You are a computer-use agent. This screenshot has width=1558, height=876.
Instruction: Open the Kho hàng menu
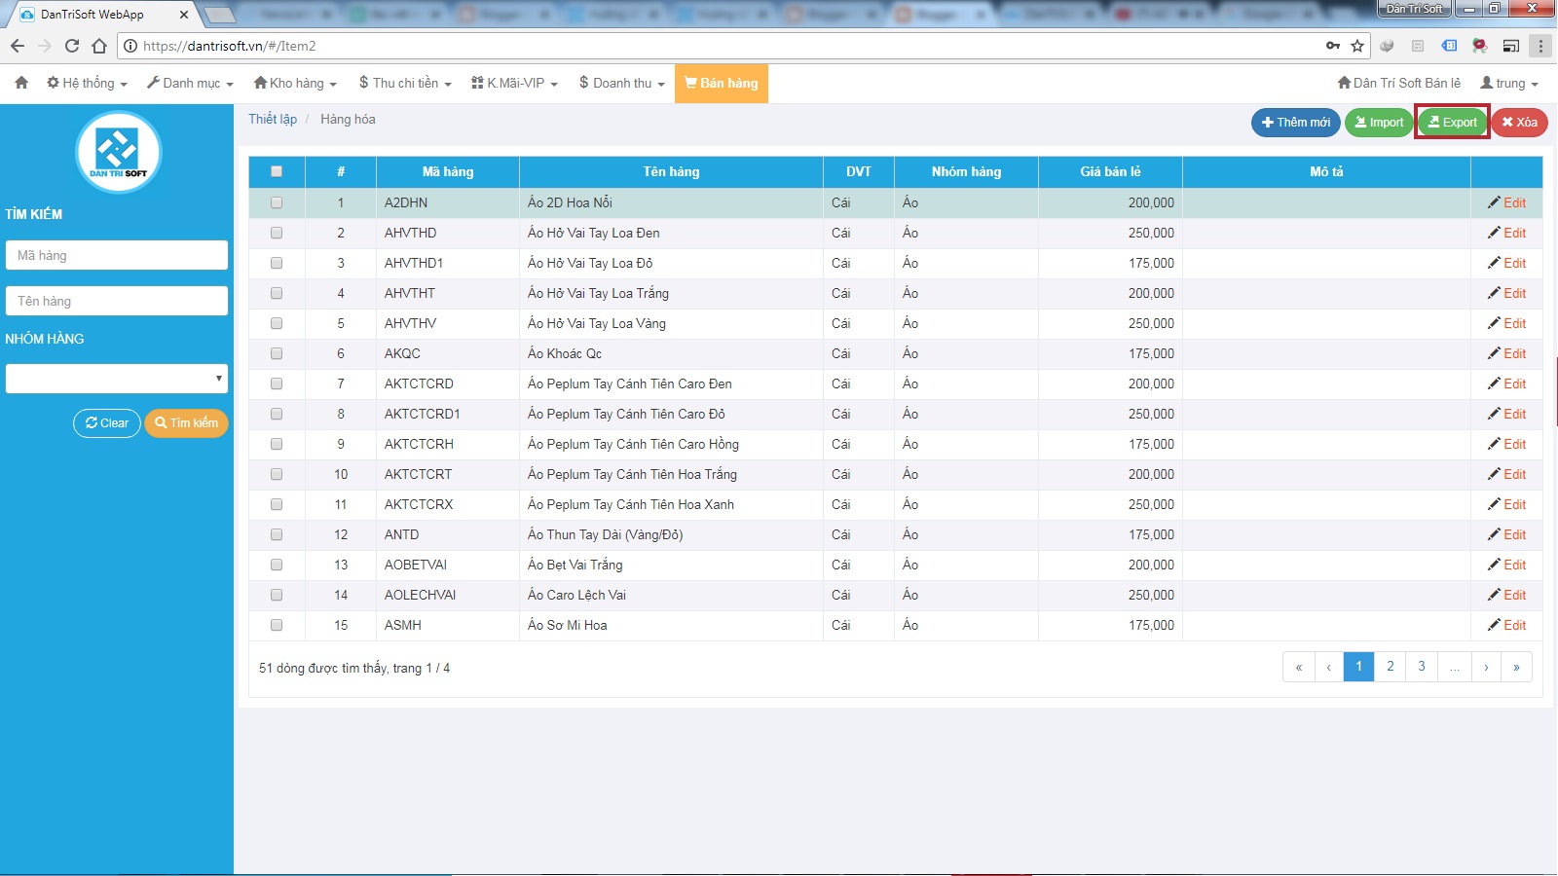pos(295,83)
